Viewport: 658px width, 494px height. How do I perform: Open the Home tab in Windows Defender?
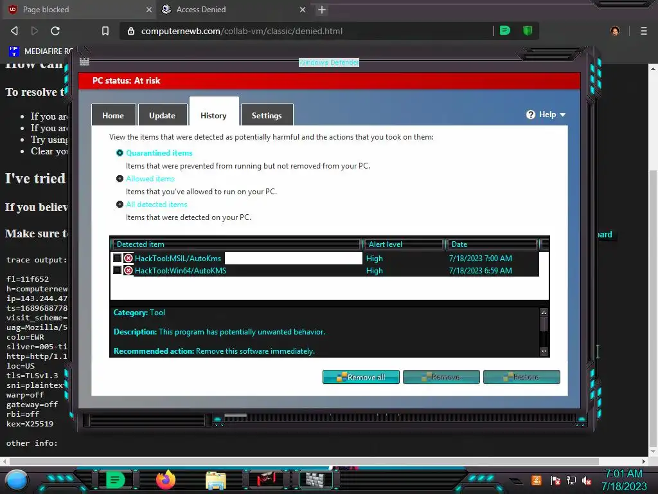coord(113,115)
